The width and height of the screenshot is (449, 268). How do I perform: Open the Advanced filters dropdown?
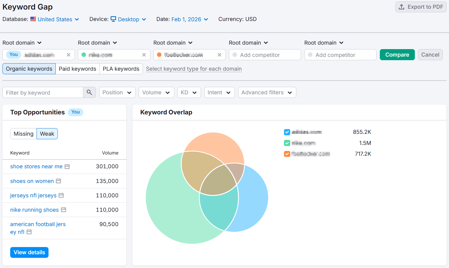pos(267,93)
